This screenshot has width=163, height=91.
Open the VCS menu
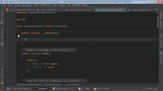point(69,5)
